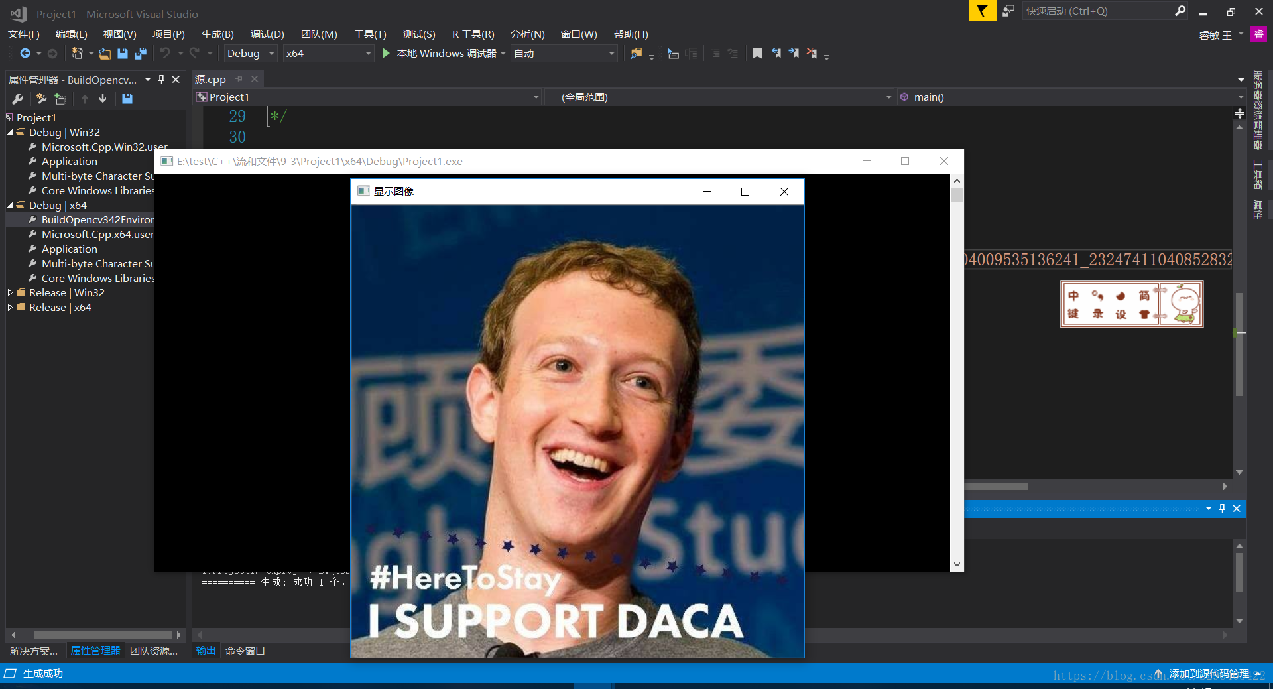Click Property Manager horizontal scrollbar
Screen dimensions: 1273x689
pyautogui.click(x=103, y=635)
